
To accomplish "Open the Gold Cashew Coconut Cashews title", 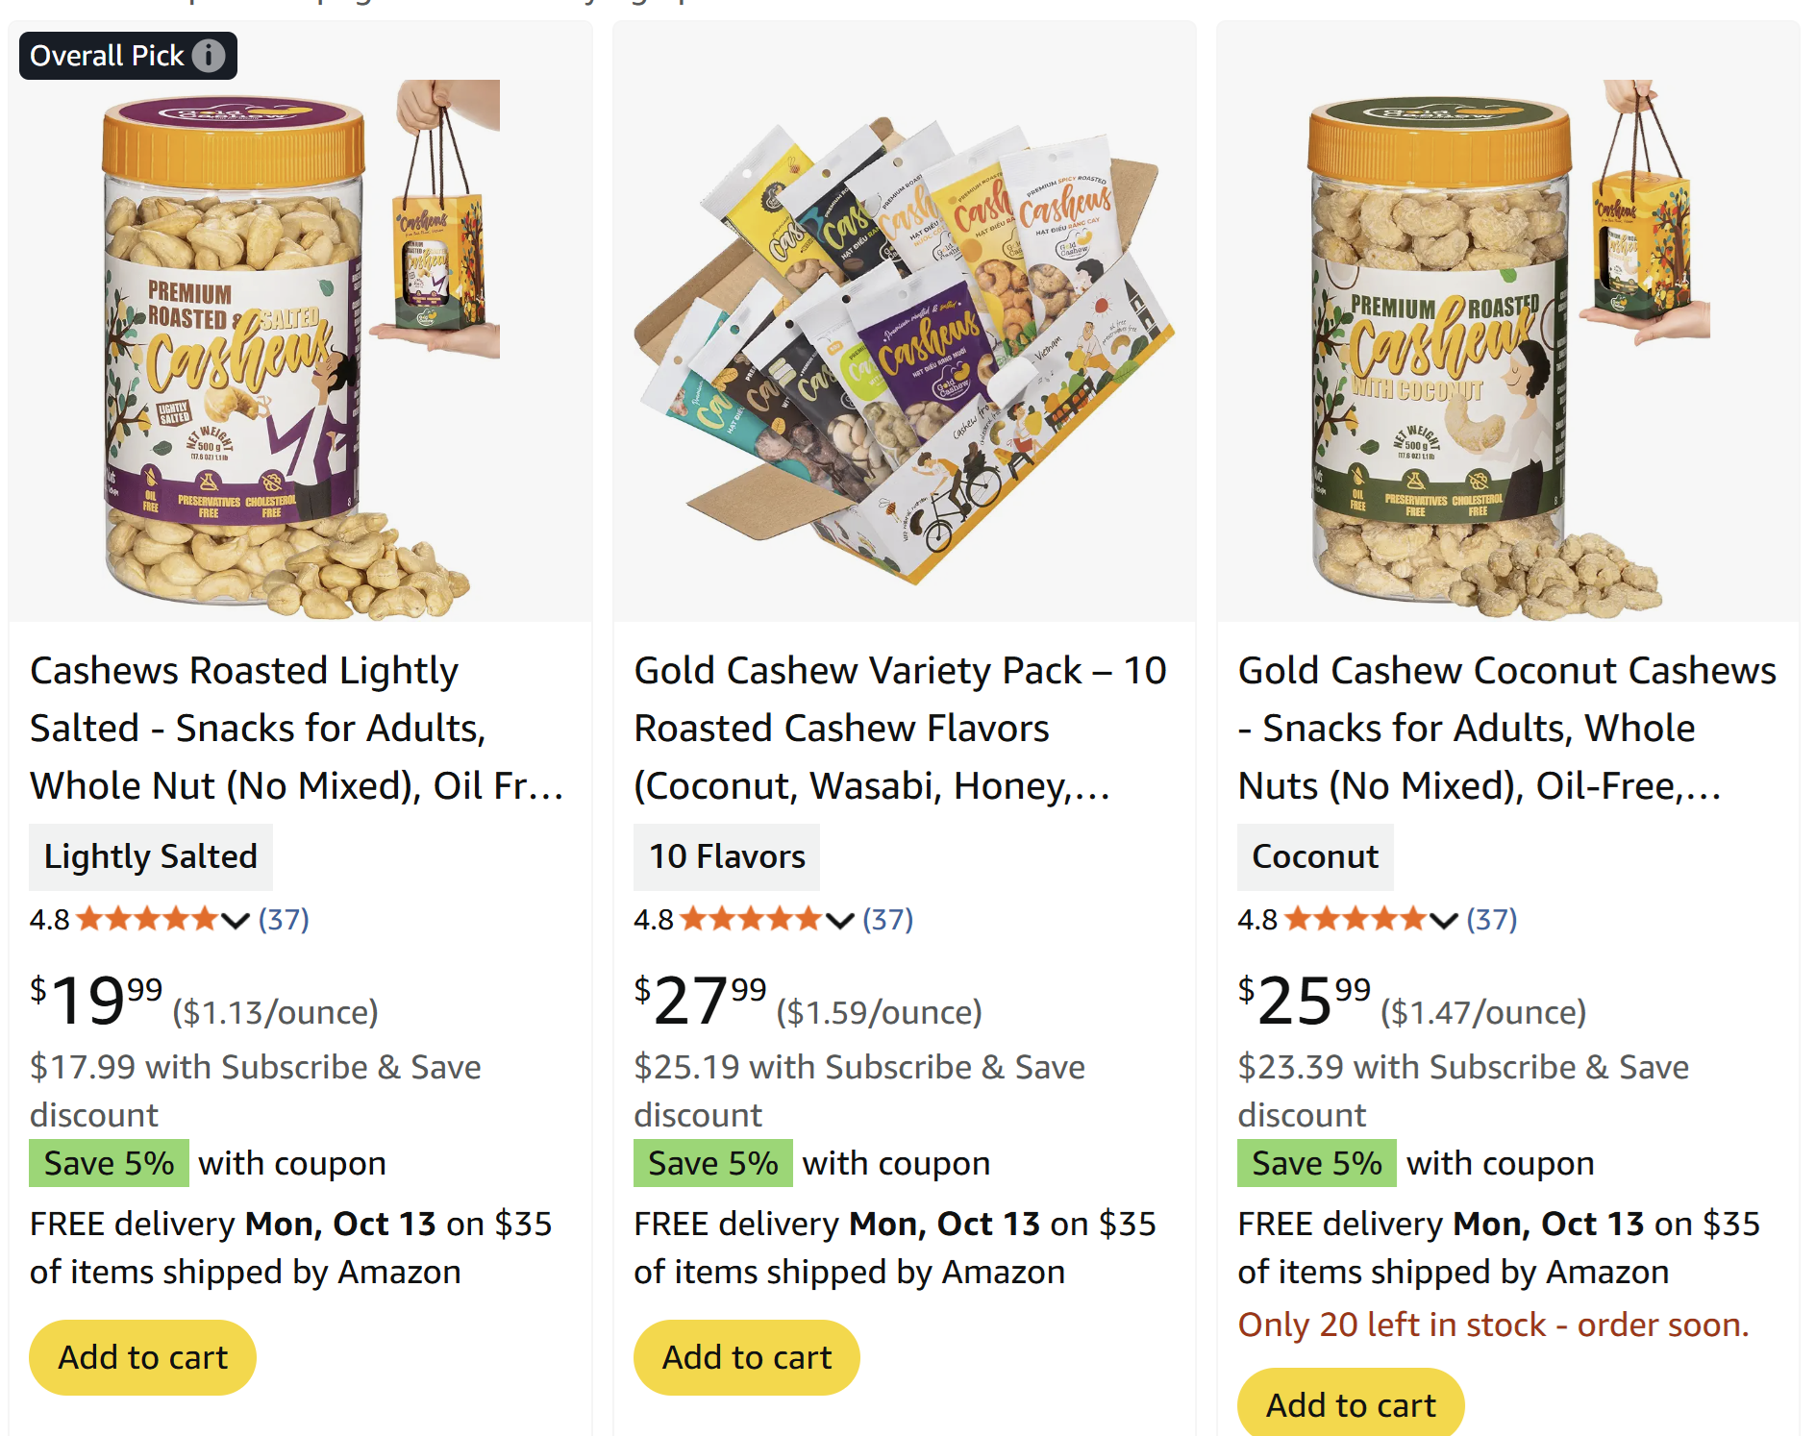I will (x=1505, y=728).
